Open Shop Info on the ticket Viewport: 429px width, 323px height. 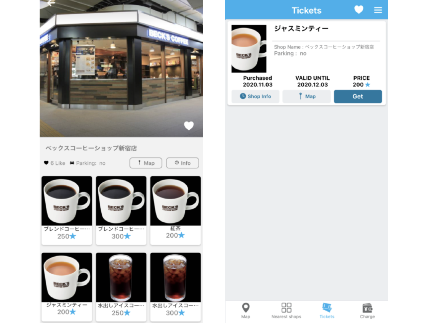click(255, 96)
